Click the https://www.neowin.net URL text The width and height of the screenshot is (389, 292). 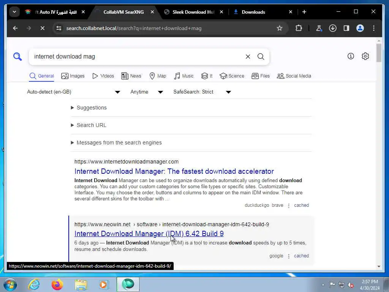click(103, 224)
